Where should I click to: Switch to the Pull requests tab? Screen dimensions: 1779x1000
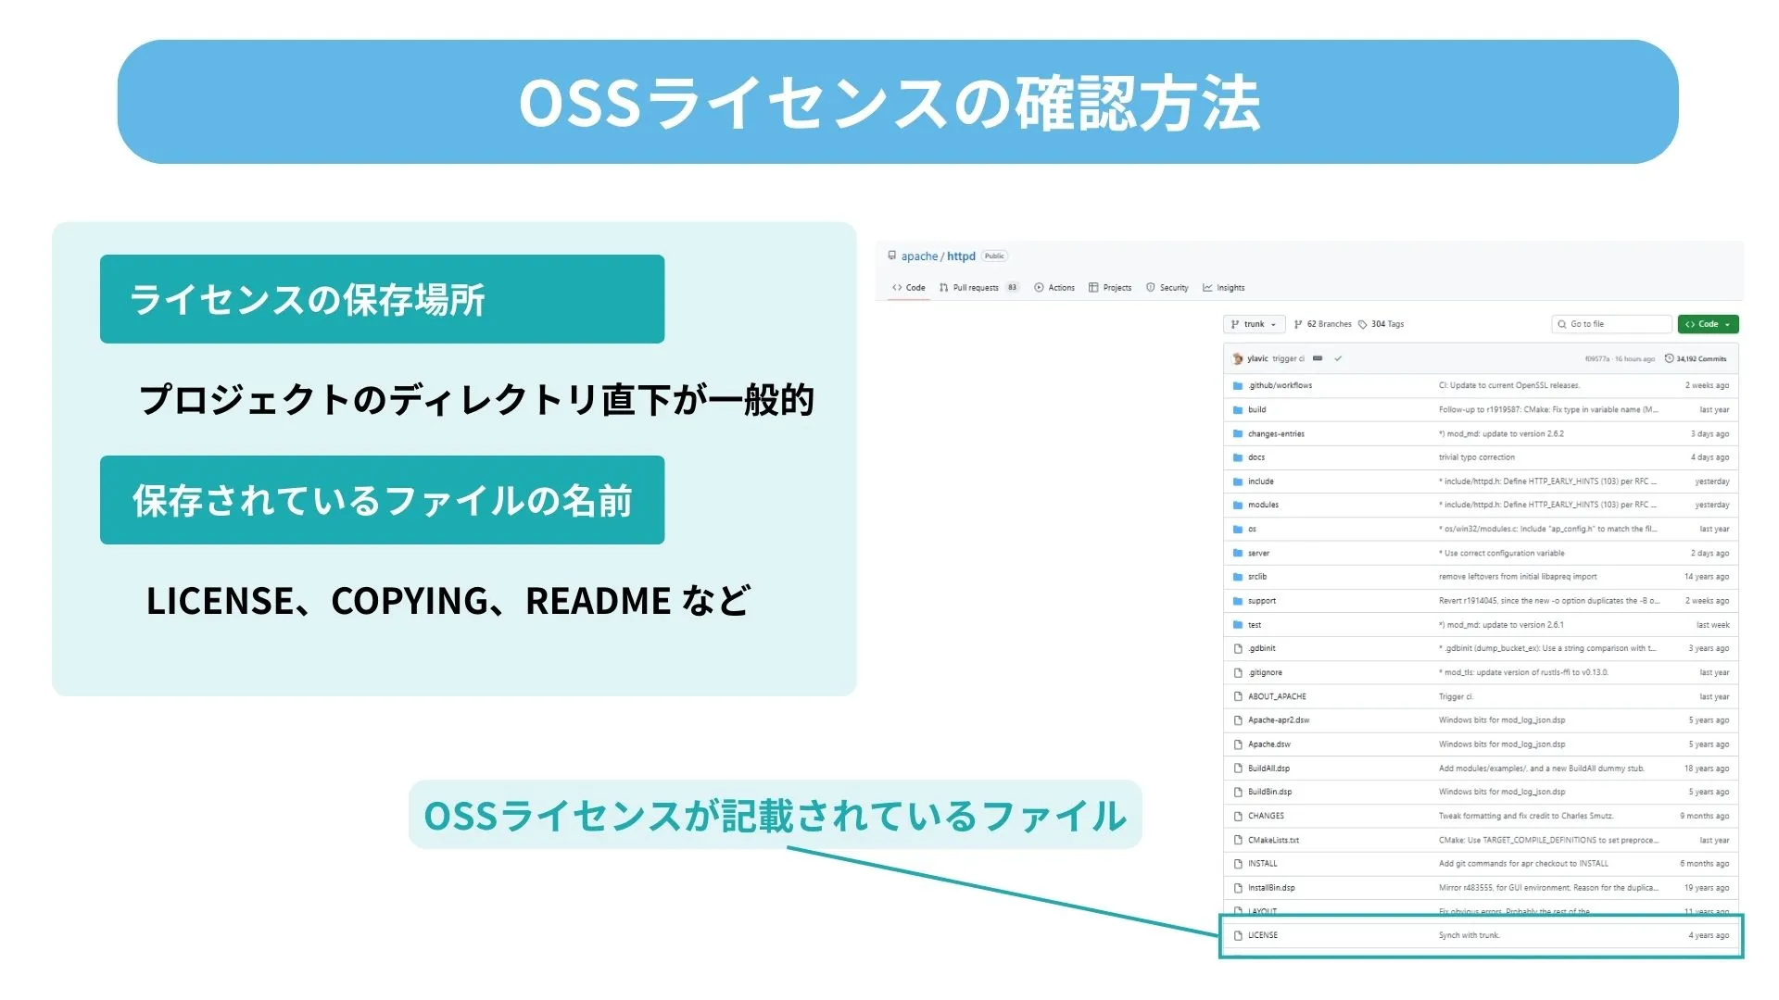click(975, 288)
